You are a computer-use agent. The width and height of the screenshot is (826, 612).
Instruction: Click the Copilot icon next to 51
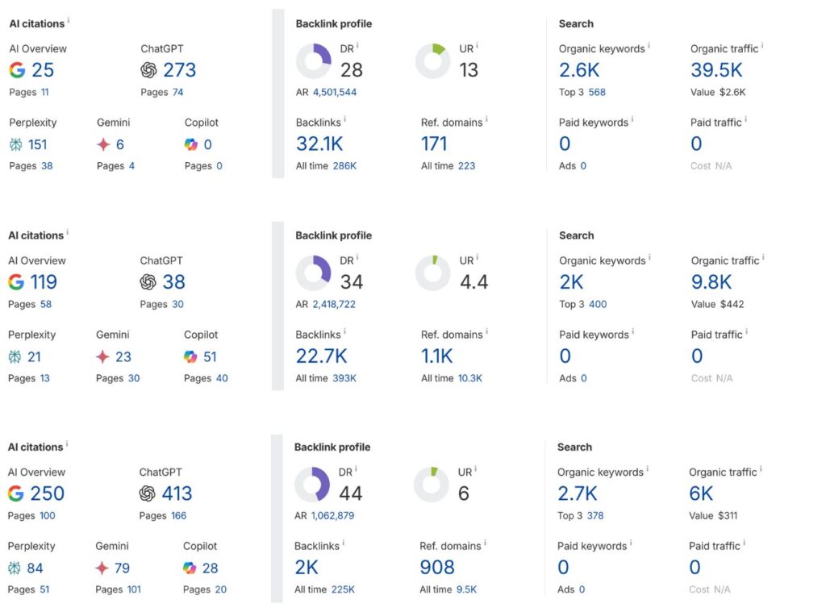click(x=190, y=356)
